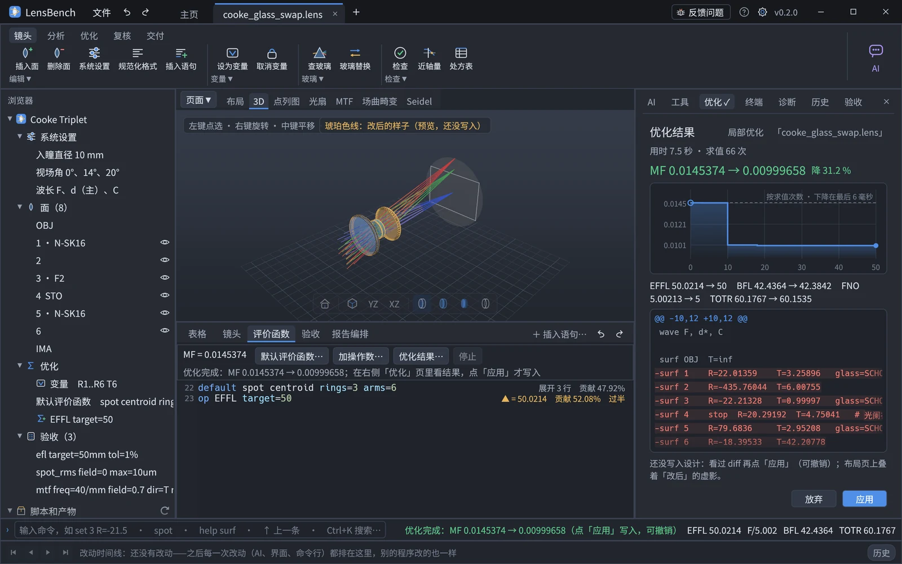Select the 诊断 right panel tab
The image size is (902, 564).
(787, 102)
